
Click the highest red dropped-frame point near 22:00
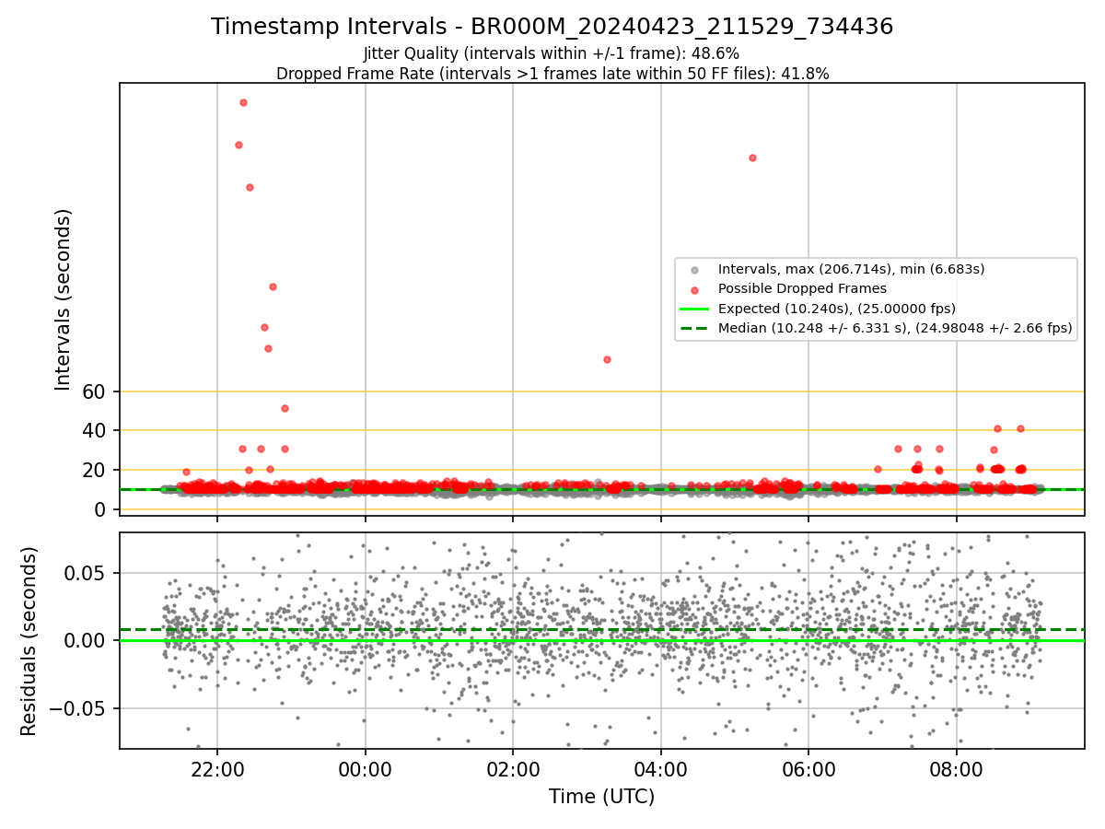click(243, 102)
